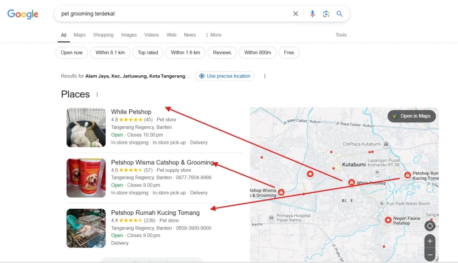458x263 pixels.
Task: Click the White Petshop cat thumbnail
Action: [86, 127]
